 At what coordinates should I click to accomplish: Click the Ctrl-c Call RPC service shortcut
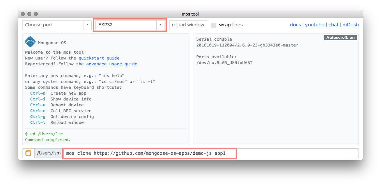coord(61,111)
